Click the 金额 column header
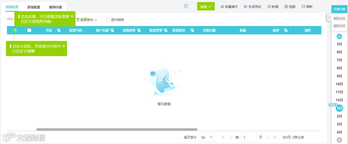The width and height of the screenshot is (348, 144). click(x=243, y=30)
